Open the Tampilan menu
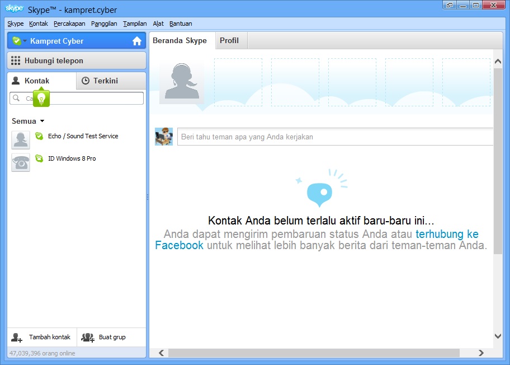Screen dimensions: 510x365 click(x=135, y=24)
